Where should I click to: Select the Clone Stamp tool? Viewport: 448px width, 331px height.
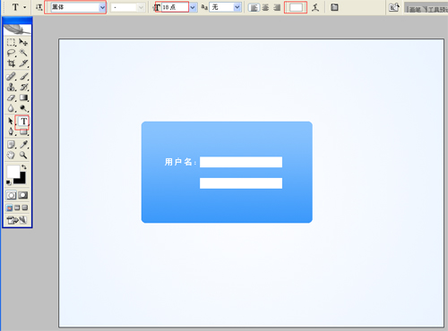click(x=11, y=87)
